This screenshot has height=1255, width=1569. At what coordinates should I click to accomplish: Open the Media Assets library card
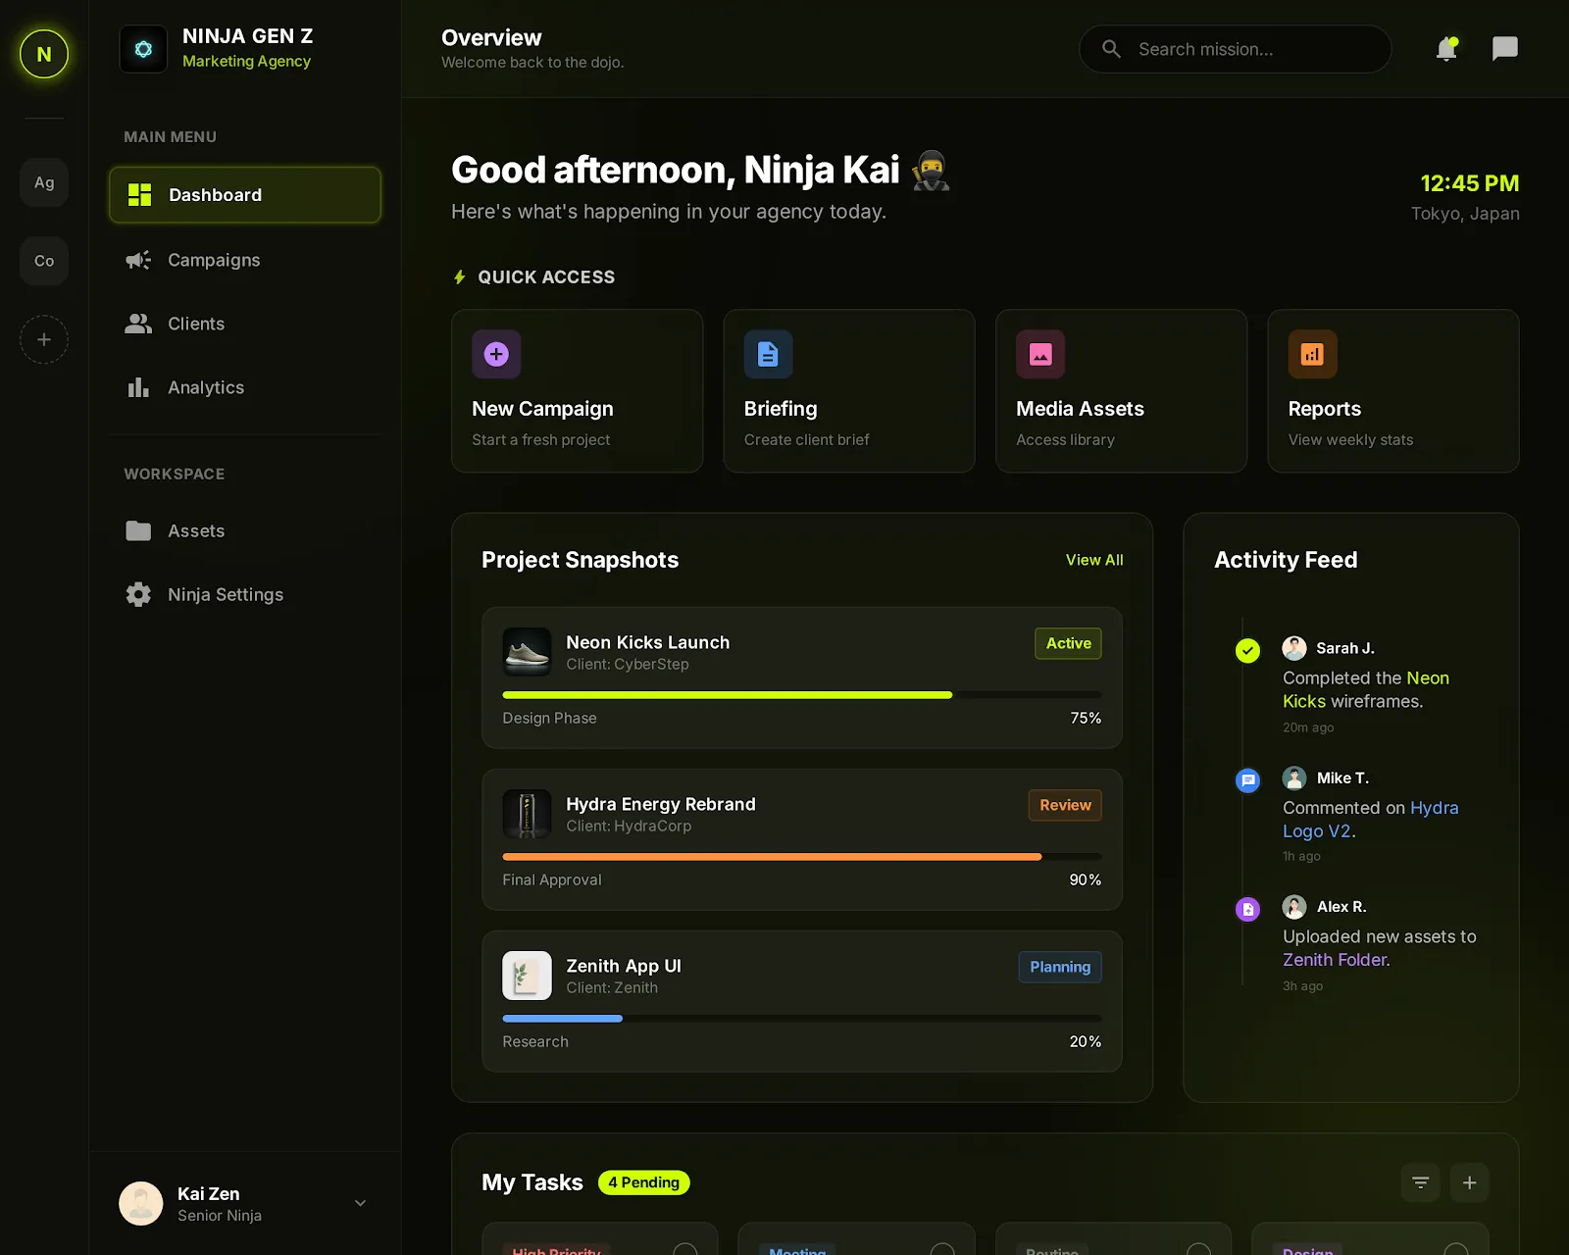[1121, 390]
